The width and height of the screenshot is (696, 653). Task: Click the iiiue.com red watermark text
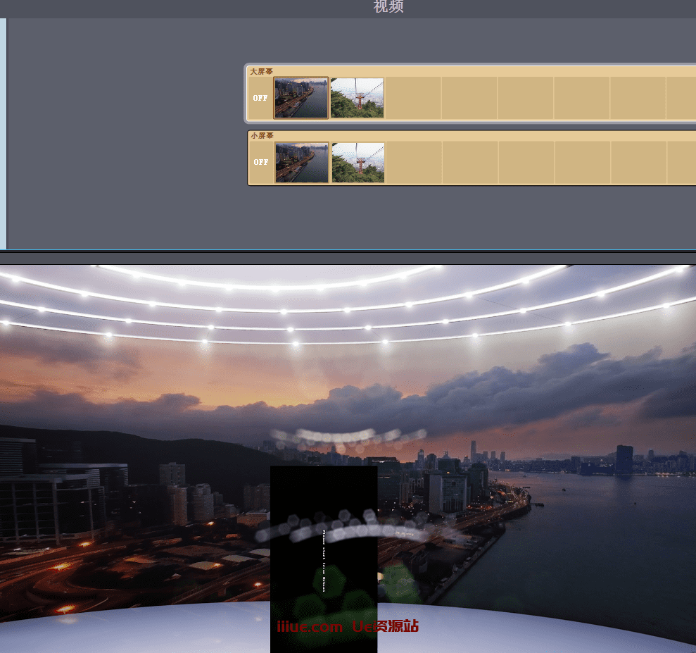310,626
